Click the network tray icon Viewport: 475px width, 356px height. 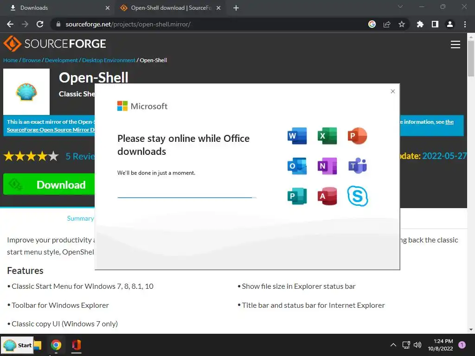coord(406,345)
